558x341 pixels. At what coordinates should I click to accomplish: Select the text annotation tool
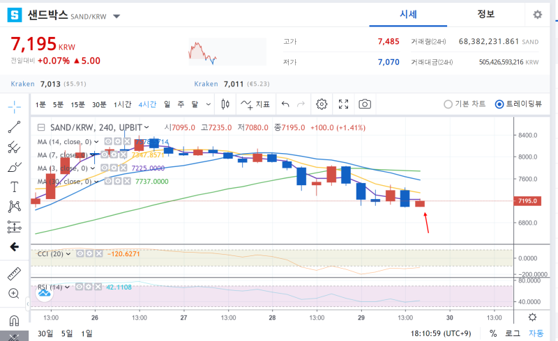(14, 187)
